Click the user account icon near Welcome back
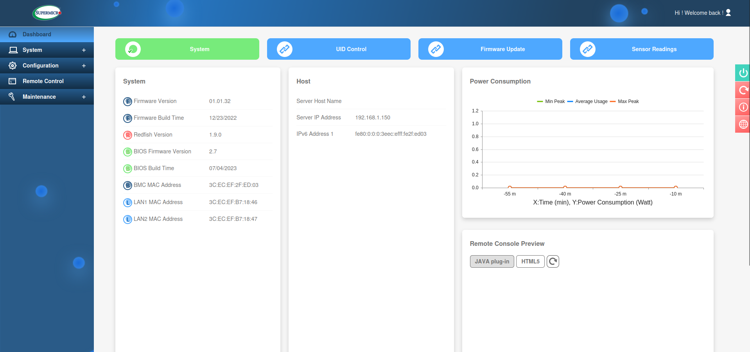Image resolution: width=750 pixels, height=352 pixels. click(728, 12)
